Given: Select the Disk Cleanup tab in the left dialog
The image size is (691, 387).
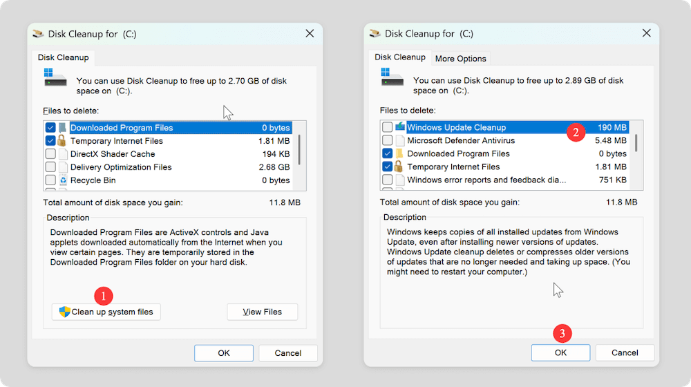Looking at the screenshot, I should pyautogui.click(x=63, y=57).
